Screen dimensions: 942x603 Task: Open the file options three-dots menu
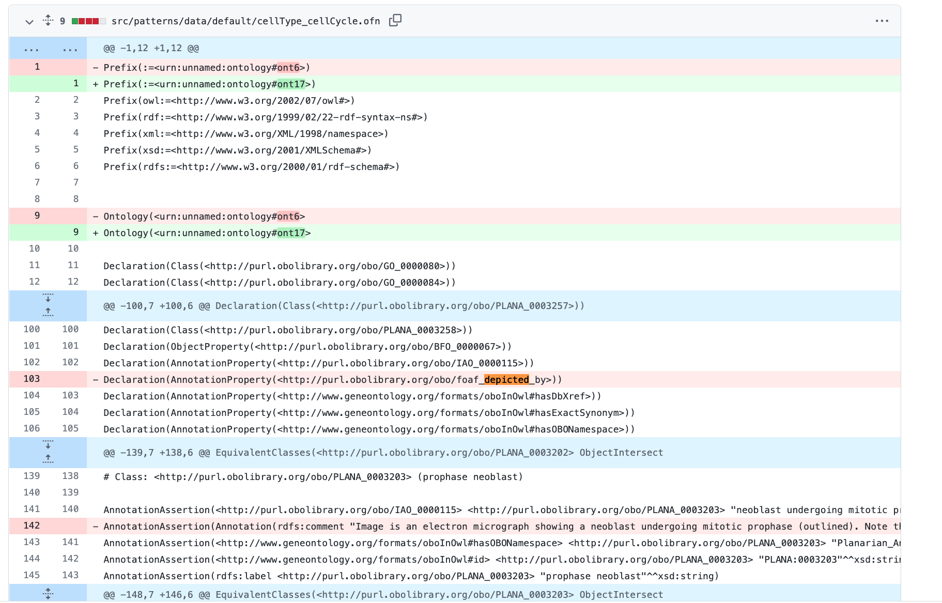point(882,21)
